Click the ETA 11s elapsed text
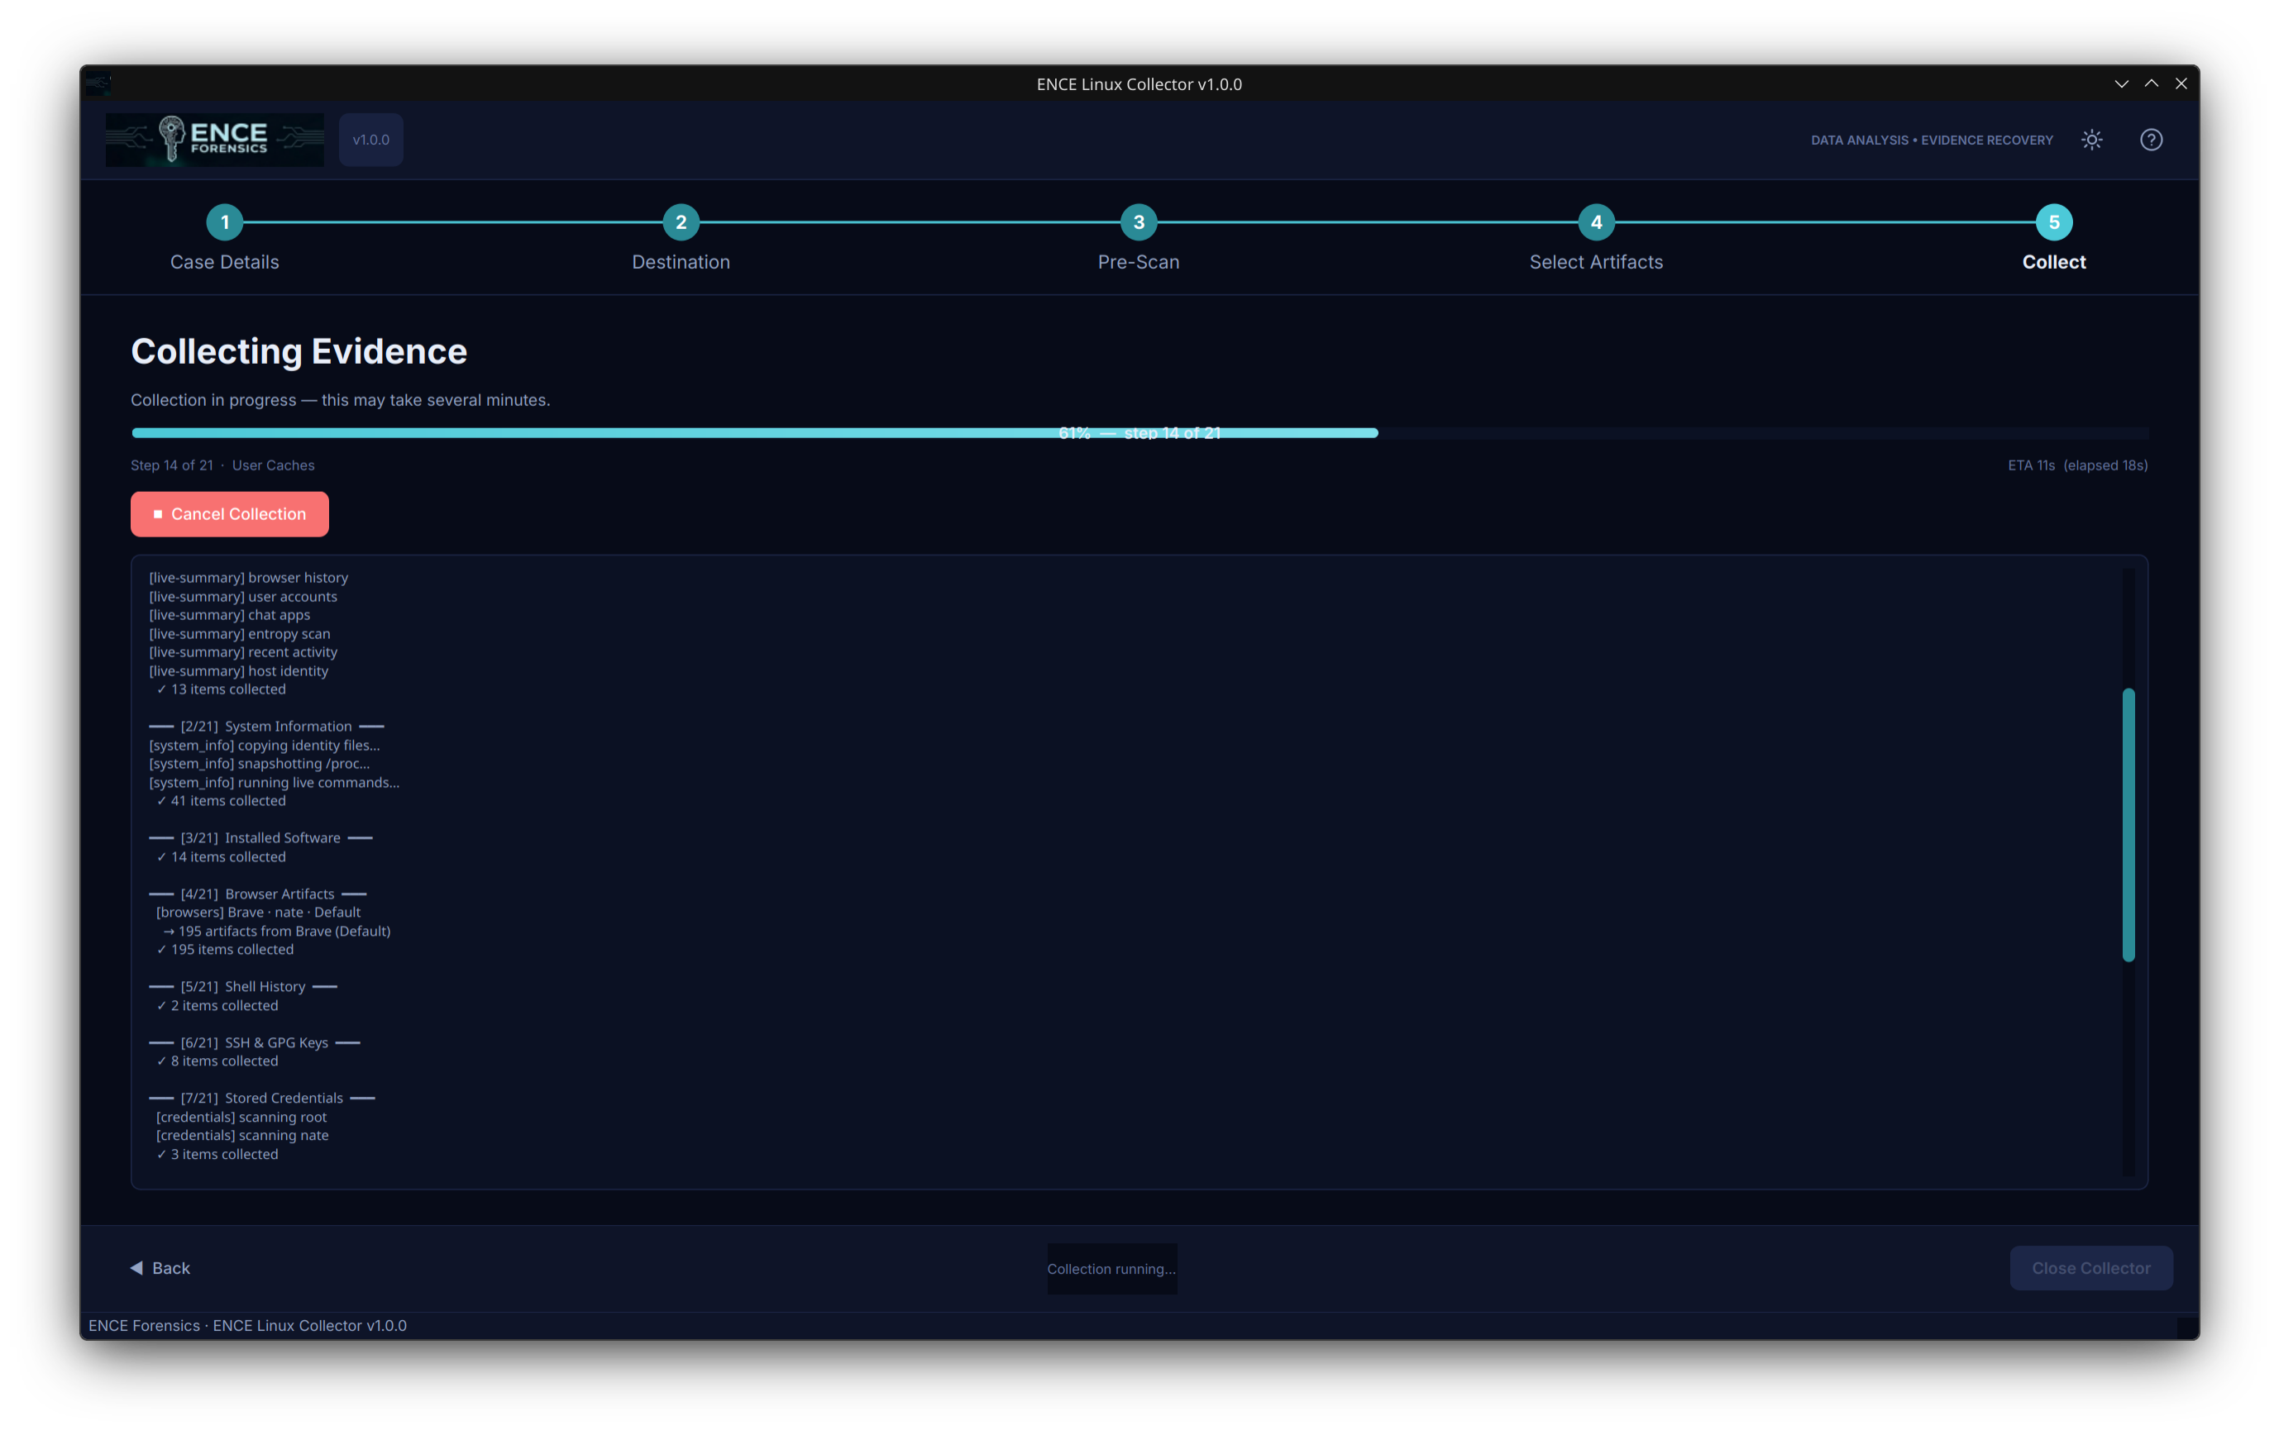This screenshot has width=2279, height=1435. pos(2077,465)
